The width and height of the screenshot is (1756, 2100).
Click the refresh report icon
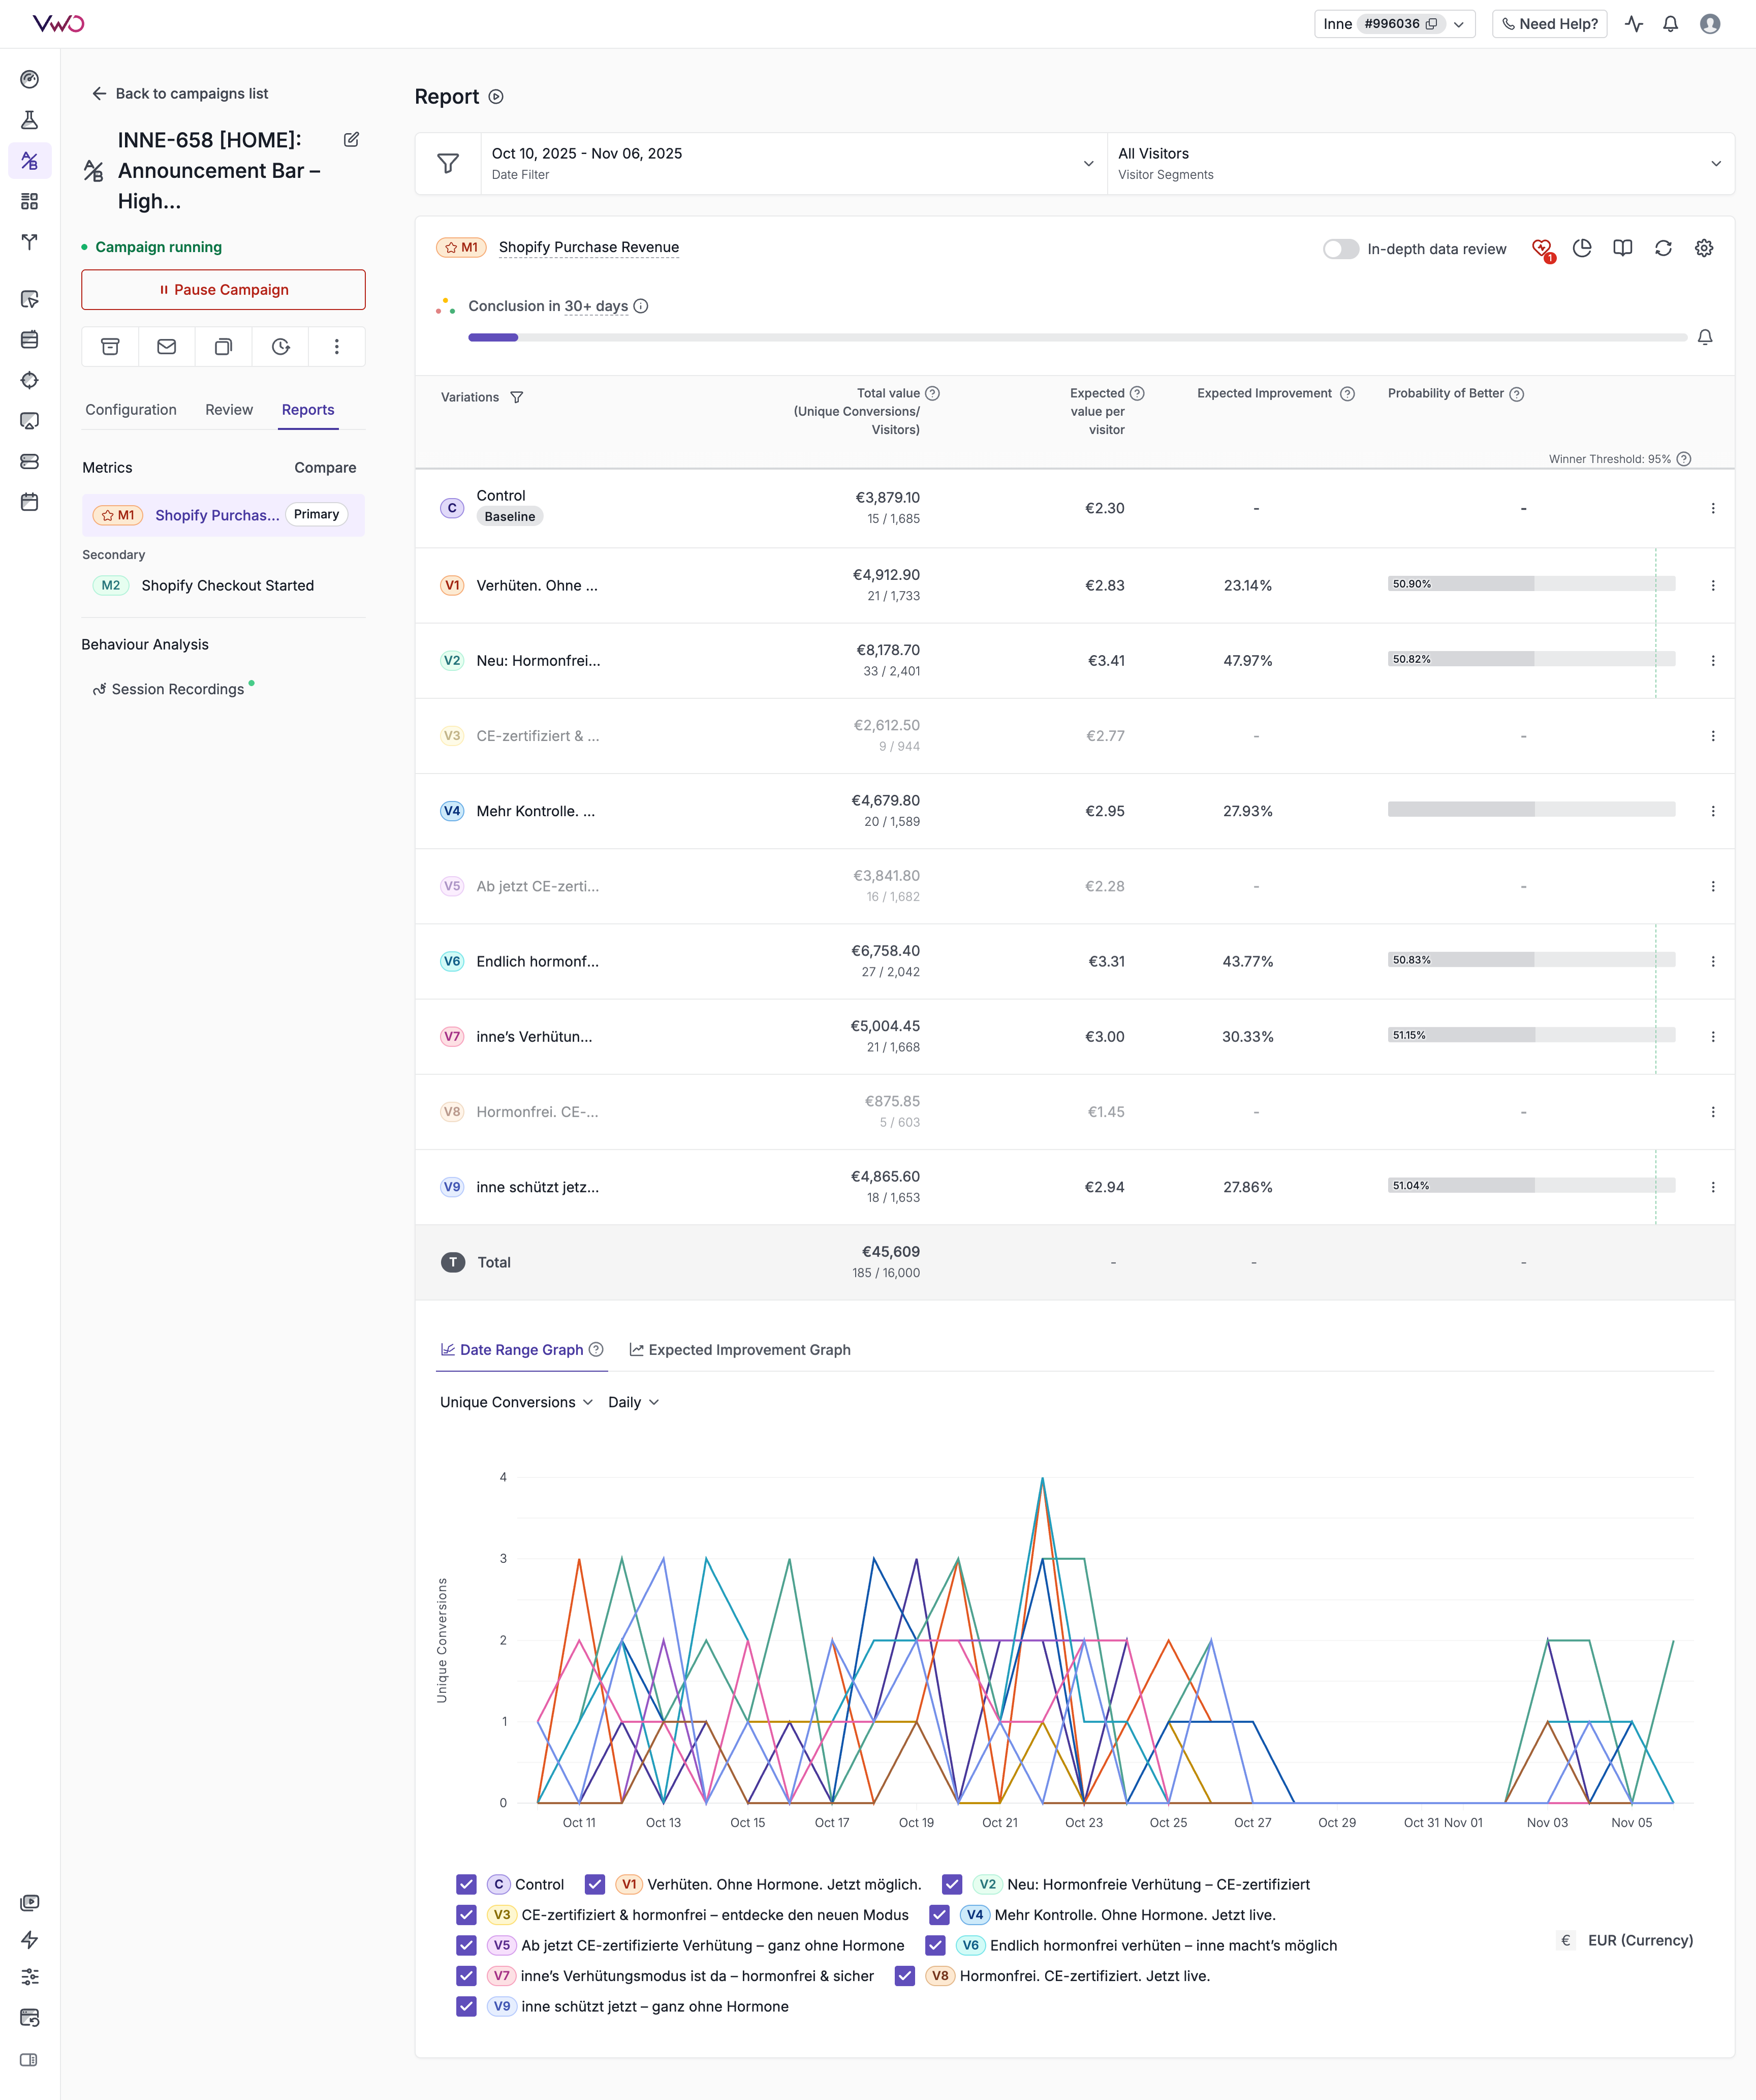click(x=1663, y=248)
